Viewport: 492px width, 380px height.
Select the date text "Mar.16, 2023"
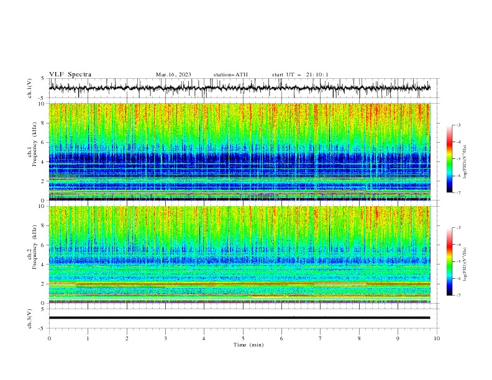tap(173, 75)
